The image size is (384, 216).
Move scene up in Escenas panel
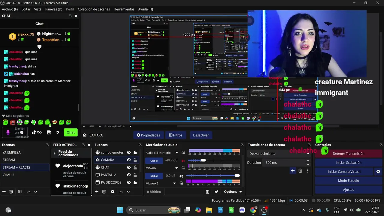(28, 192)
